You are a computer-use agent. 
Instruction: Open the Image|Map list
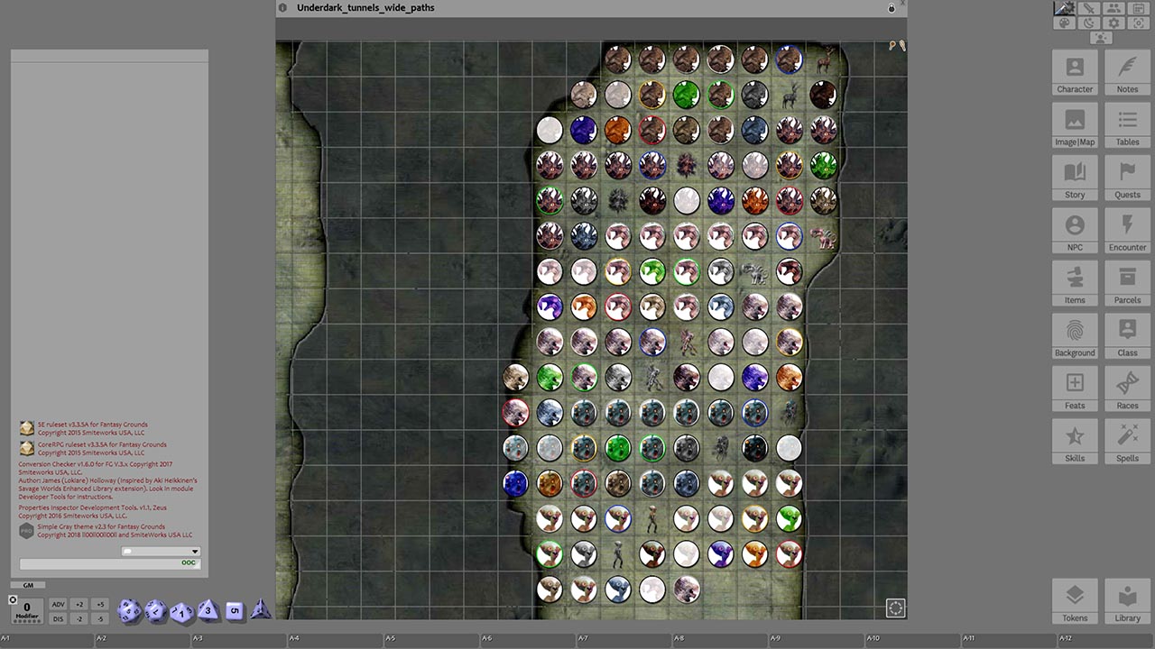(1075, 125)
